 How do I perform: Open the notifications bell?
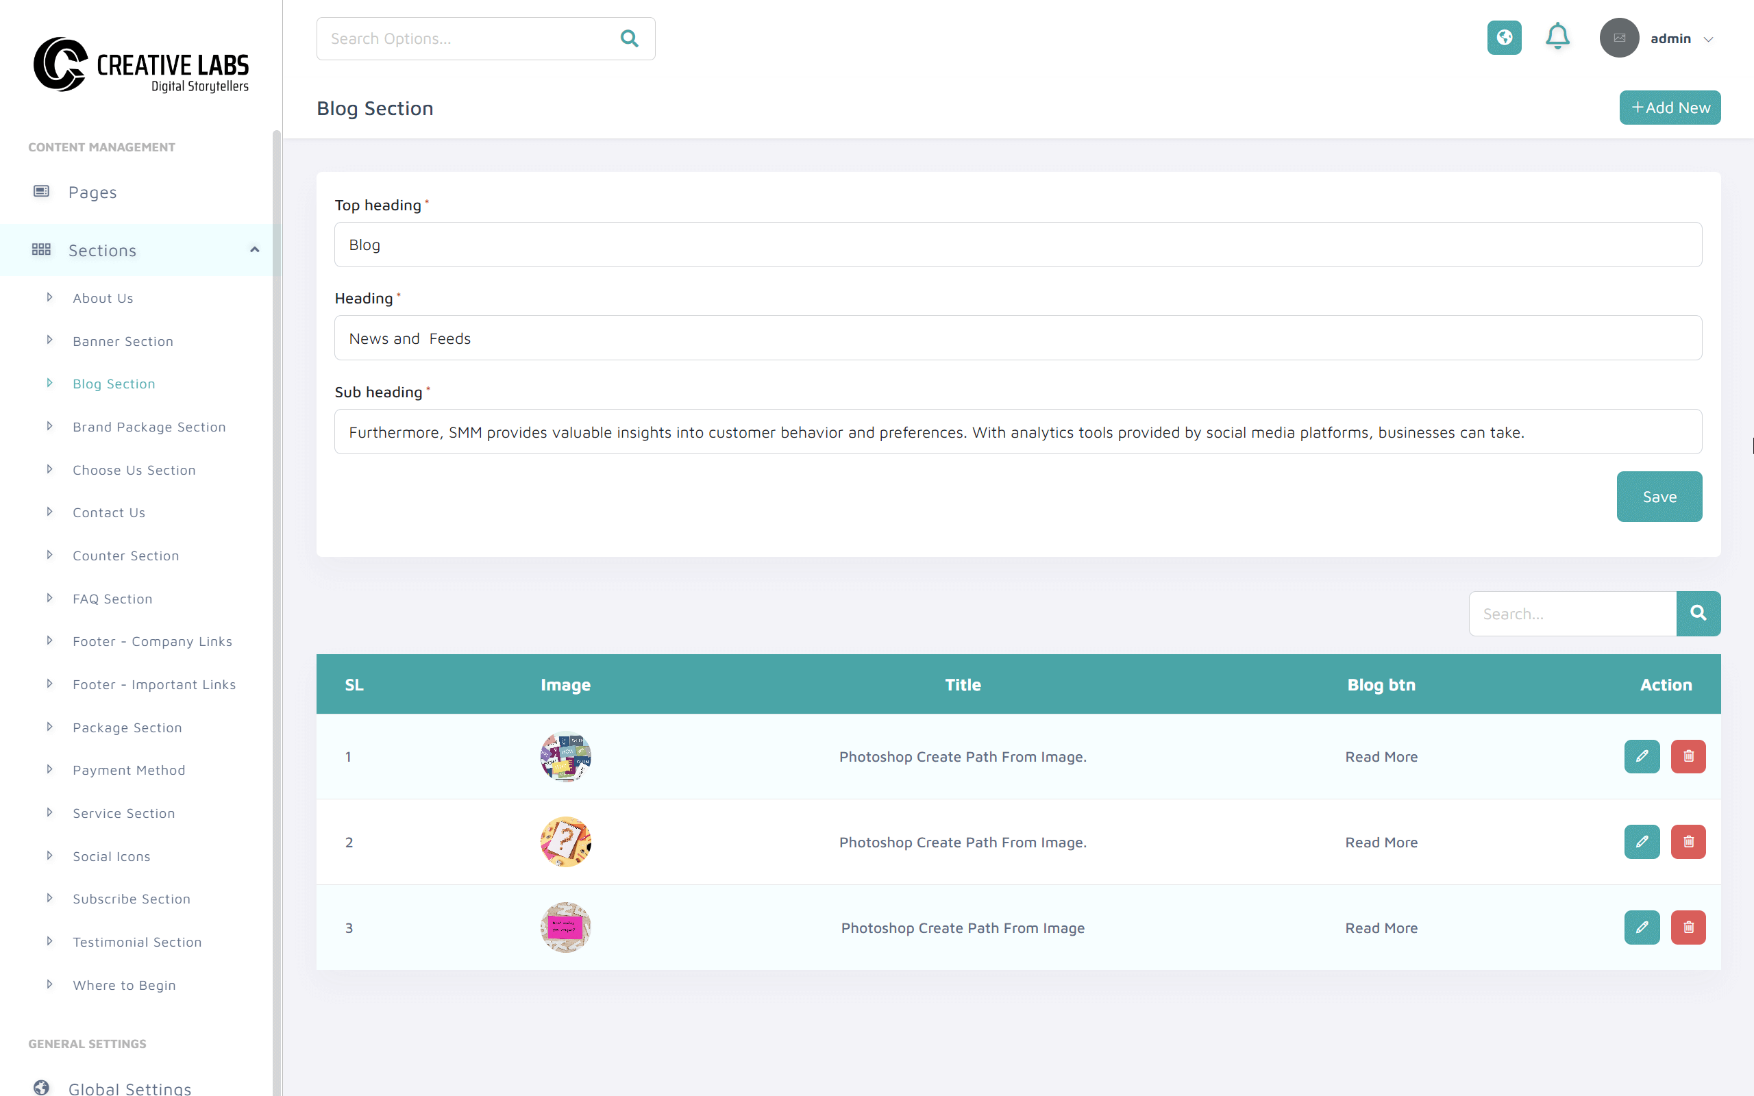pyautogui.click(x=1557, y=36)
